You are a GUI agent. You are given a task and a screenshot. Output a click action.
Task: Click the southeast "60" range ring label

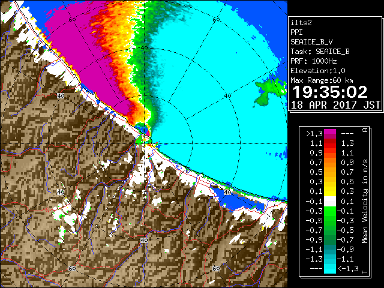point(216,268)
